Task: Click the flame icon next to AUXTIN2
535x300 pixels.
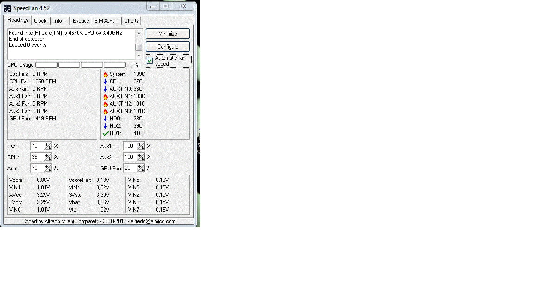Action: point(105,104)
